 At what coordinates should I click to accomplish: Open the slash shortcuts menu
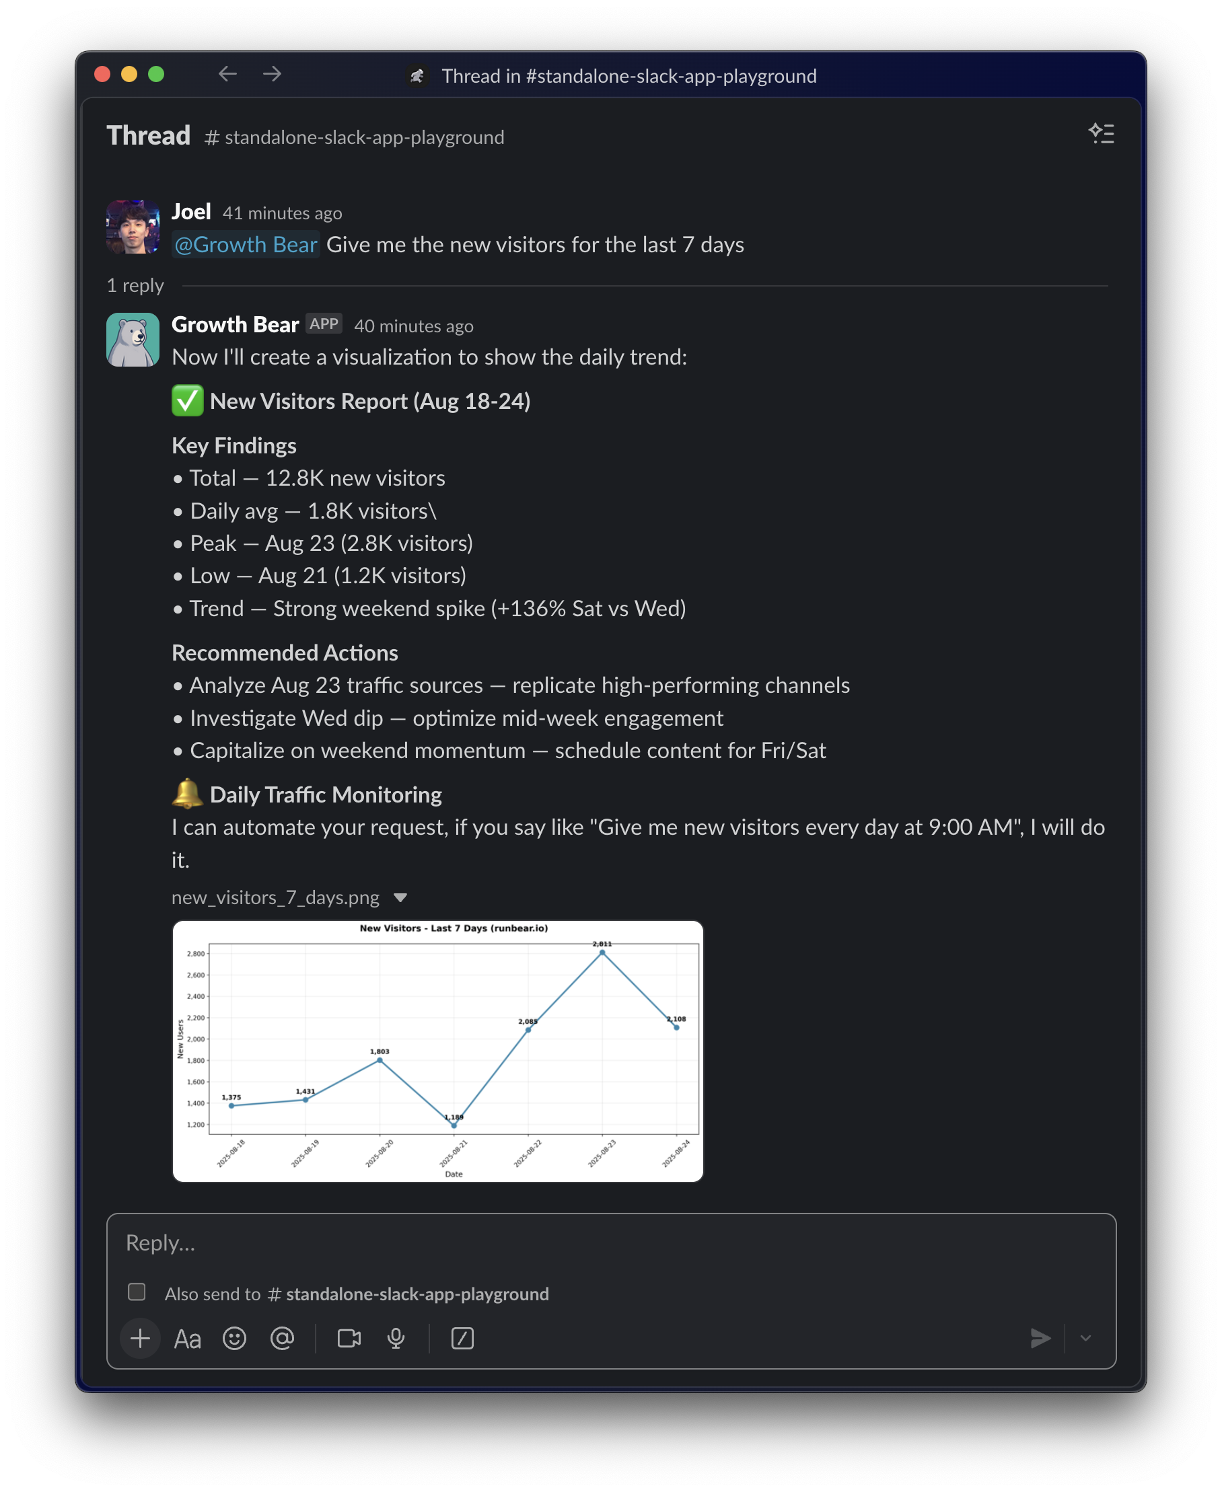click(462, 1338)
